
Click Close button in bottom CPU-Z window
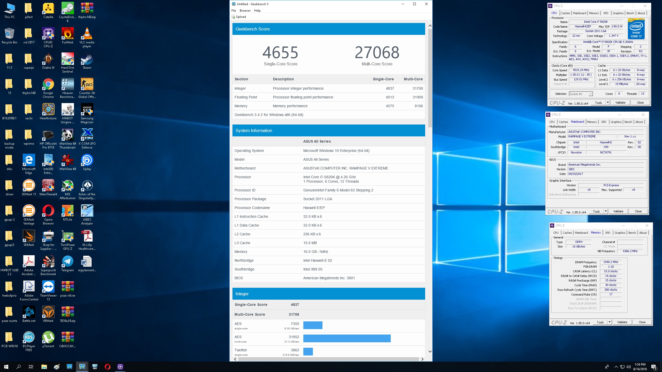tap(642, 322)
